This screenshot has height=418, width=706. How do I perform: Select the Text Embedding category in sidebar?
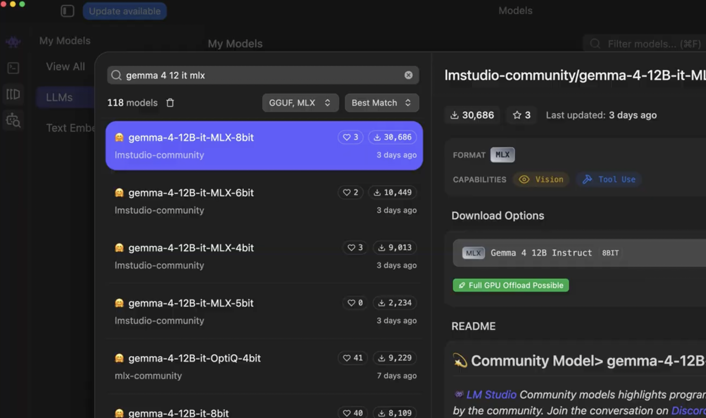(x=70, y=128)
